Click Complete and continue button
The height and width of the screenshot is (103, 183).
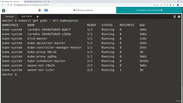pyautogui.click(x=149, y=10)
